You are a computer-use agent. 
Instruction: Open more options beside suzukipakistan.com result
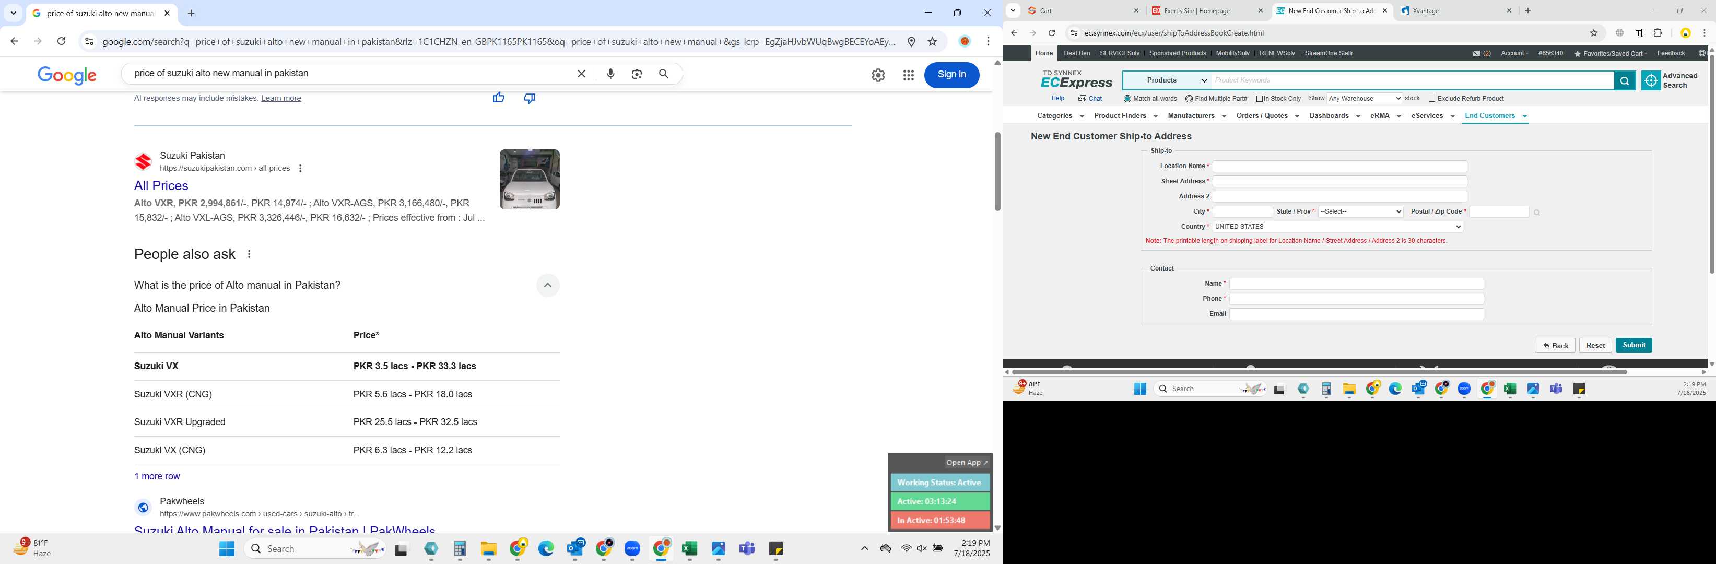click(x=300, y=169)
